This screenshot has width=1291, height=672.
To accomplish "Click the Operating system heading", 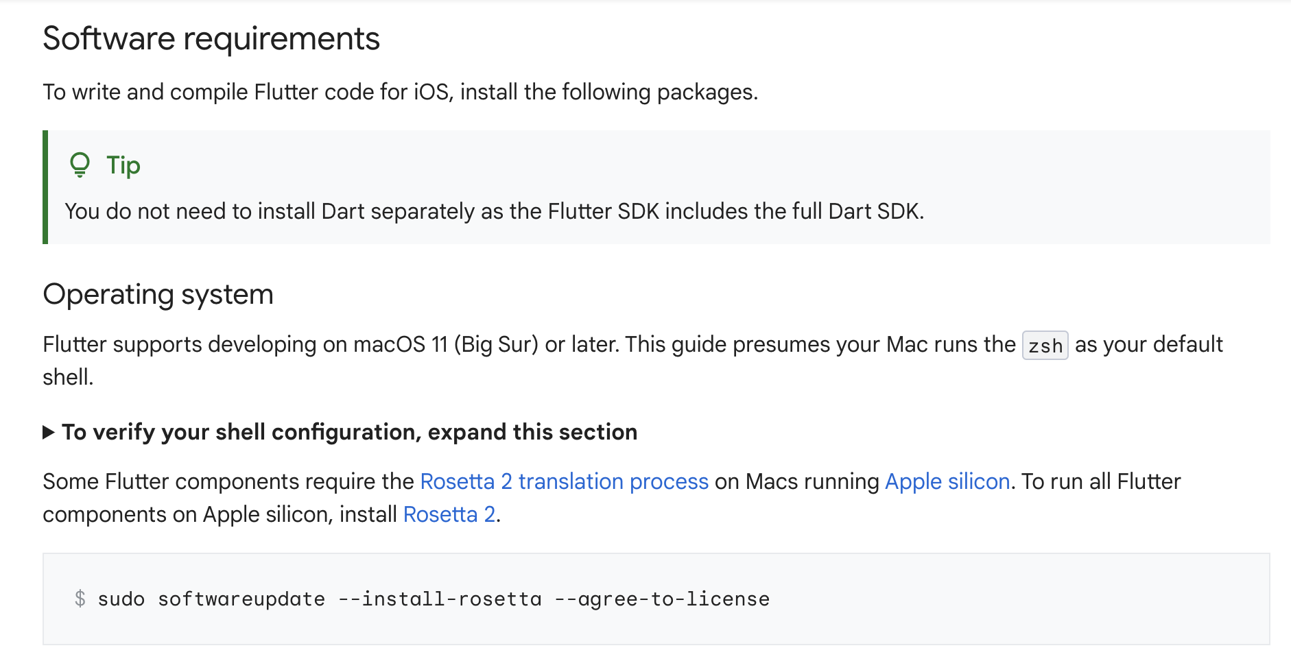I will [158, 294].
